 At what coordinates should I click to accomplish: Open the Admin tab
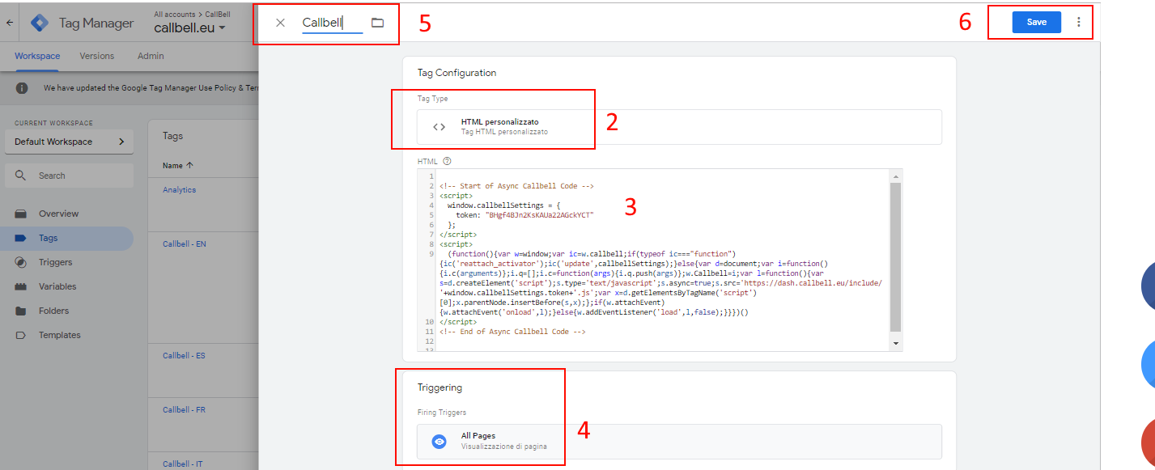(x=151, y=56)
